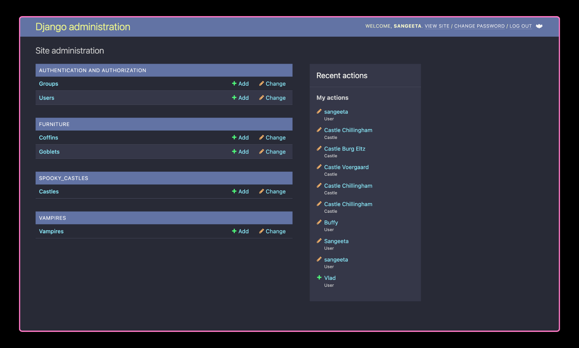Click the plus icon for Groups

tap(234, 83)
